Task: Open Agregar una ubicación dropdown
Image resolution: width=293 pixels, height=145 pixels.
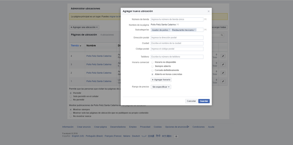Action: click(84, 27)
